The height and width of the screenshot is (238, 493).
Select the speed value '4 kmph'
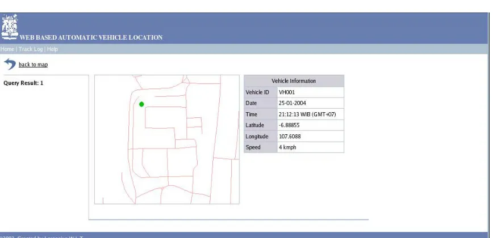point(287,147)
